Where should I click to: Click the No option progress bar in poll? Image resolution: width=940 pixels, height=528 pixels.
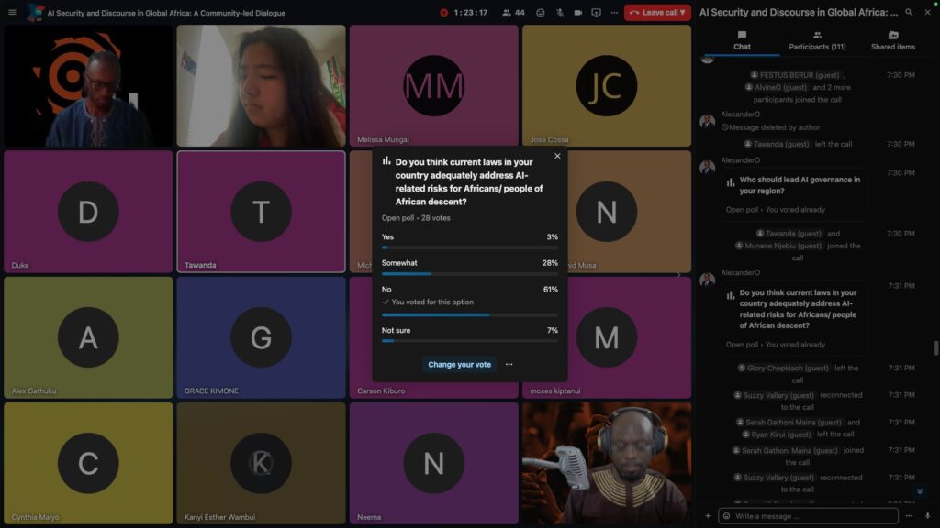click(x=469, y=314)
